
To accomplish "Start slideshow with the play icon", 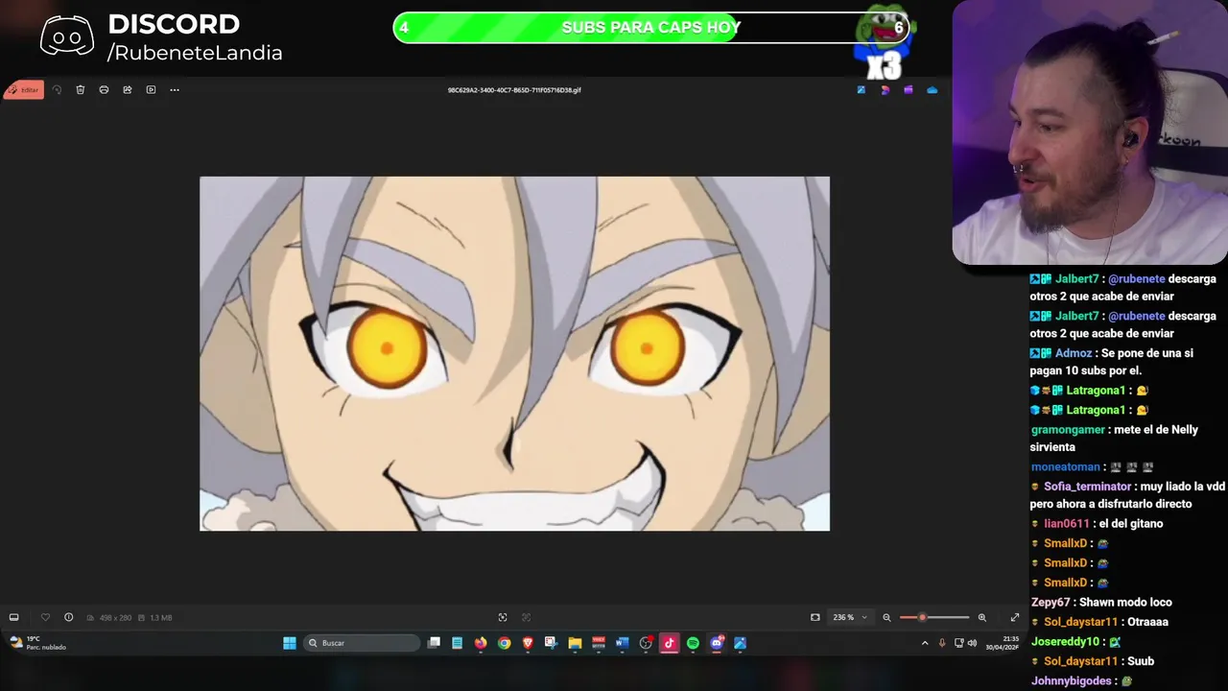I will tap(151, 90).
